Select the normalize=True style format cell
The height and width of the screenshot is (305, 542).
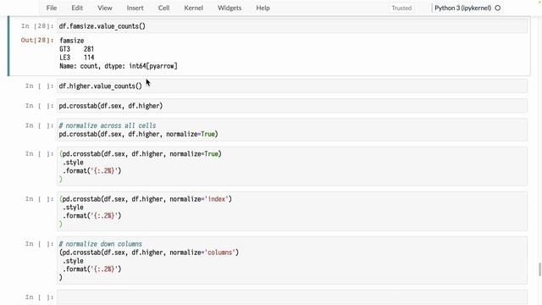(x=292, y=166)
